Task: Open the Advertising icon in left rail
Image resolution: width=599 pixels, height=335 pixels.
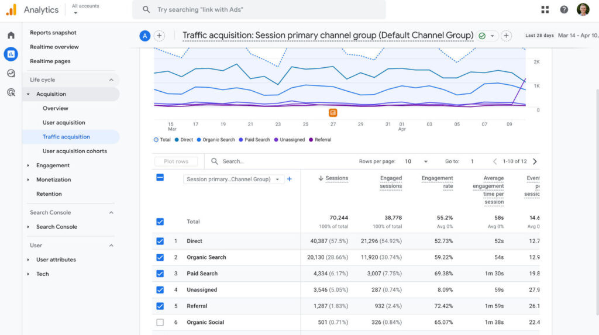Action: click(11, 92)
